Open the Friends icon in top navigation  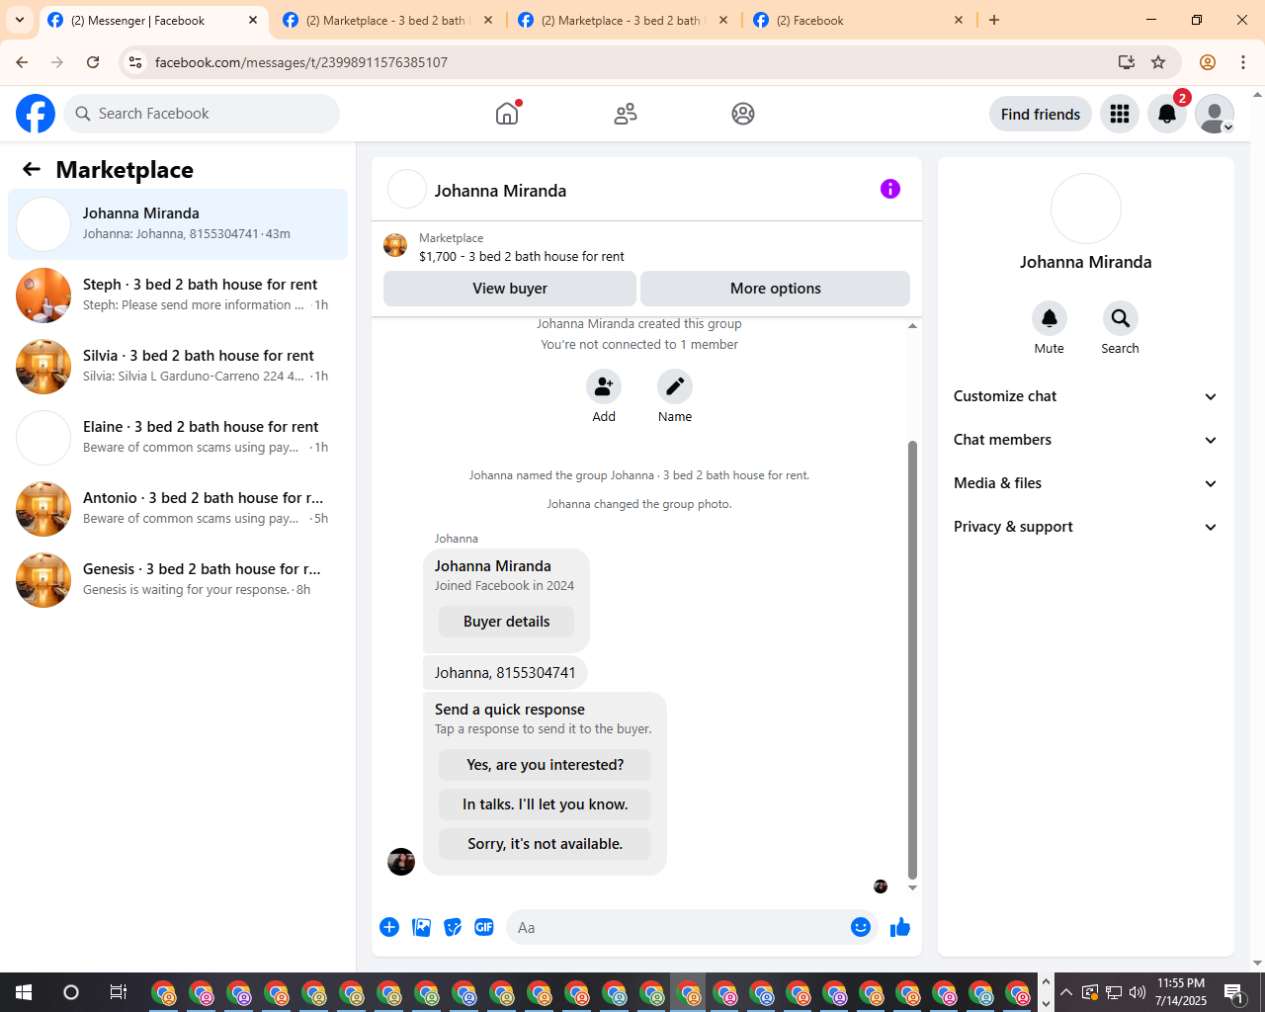pyautogui.click(x=626, y=114)
